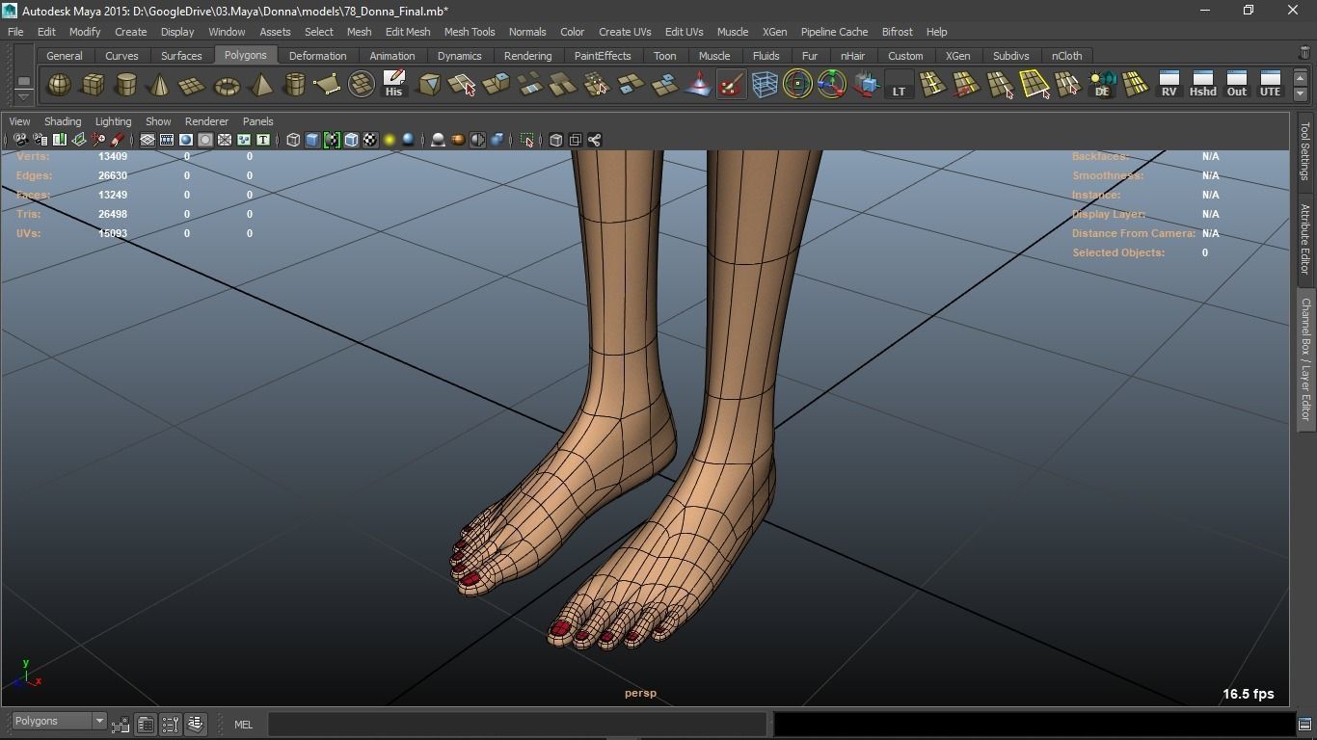Click the bookmarks icon in panel toolbar
This screenshot has width=1317, height=740.
[x=59, y=140]
